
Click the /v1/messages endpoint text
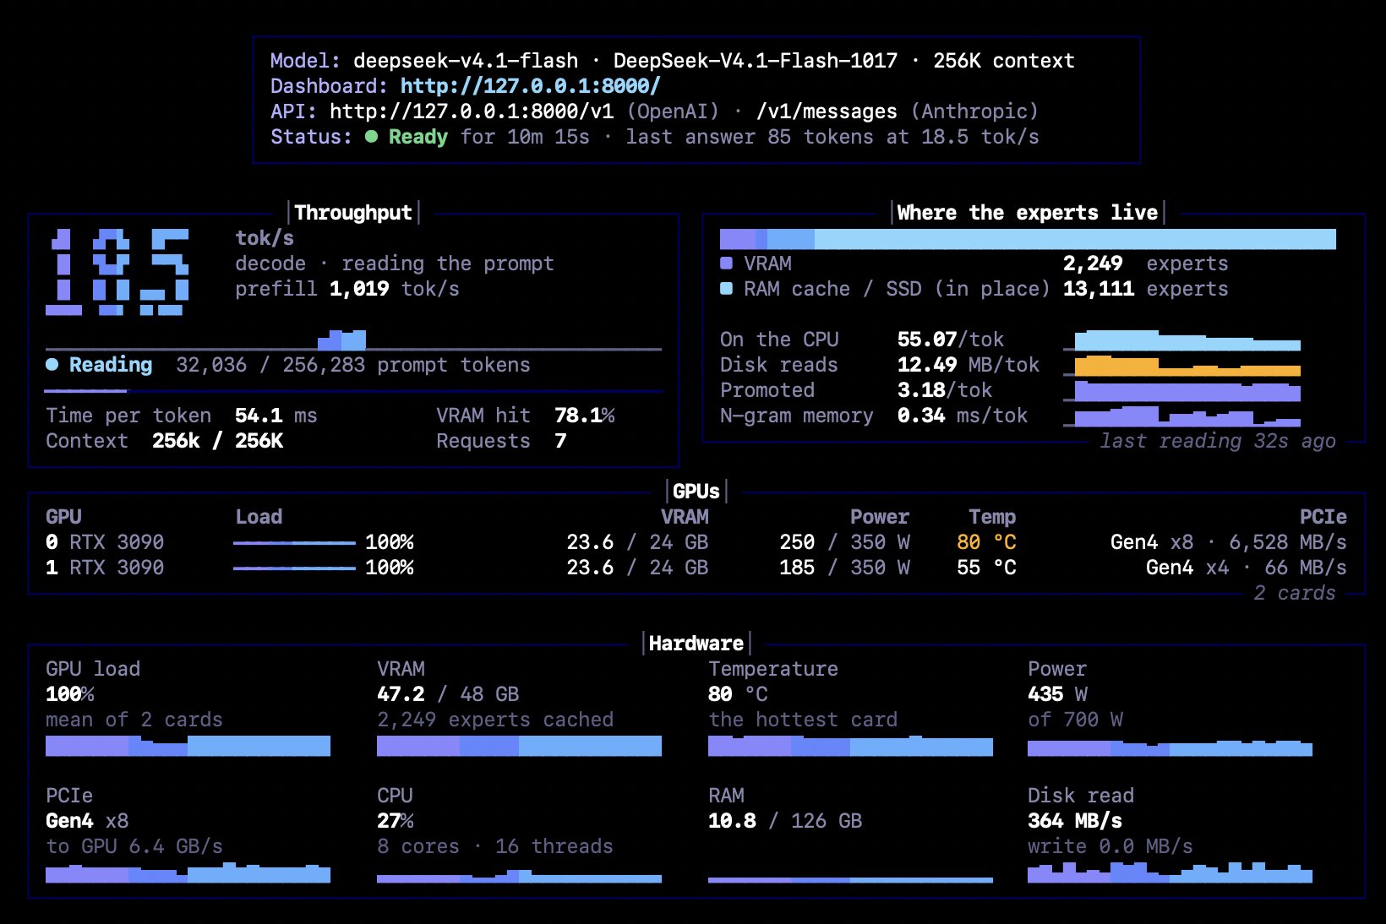point(827,111)
